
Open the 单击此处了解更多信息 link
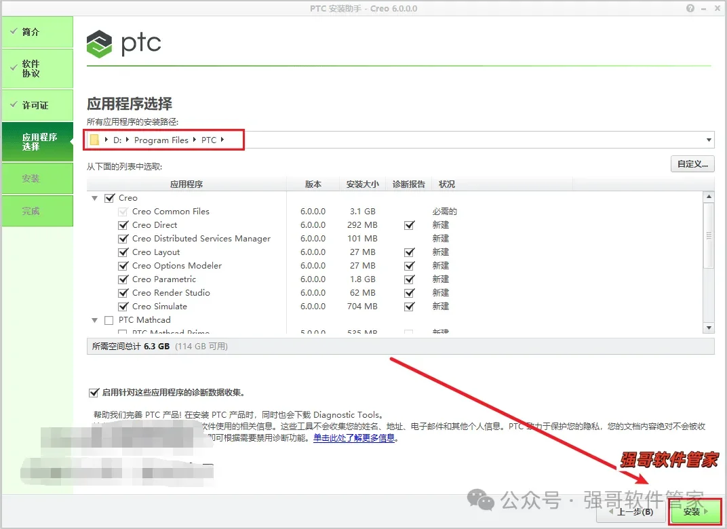point(354,437)
